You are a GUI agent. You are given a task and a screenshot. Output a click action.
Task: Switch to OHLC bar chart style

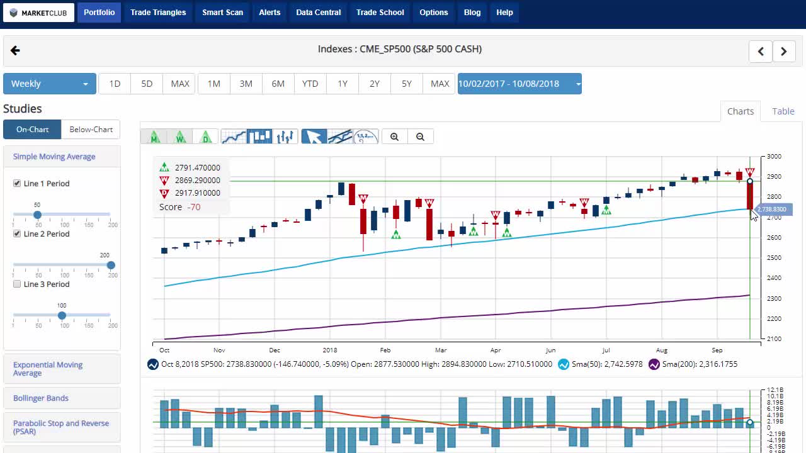pyautogui.click(x=285, y=137)
